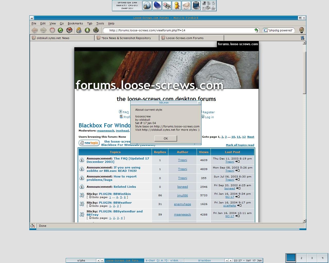Launch the yellow figure messenger dock icon

pos(177,6)
